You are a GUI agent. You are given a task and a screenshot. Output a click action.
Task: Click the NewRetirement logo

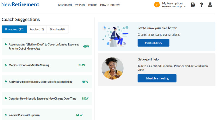point(20,4)
